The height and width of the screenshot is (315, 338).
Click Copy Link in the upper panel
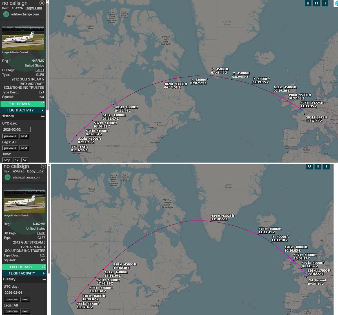coord(34,8)
